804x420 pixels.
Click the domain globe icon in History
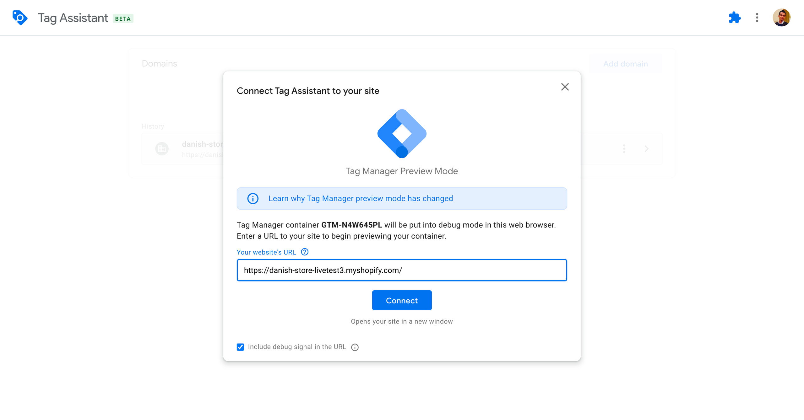click(x=162, y=149)
